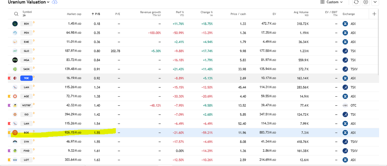Click the 45.44 price/cash value for LAM
Viewport: 387px width, 166px height.
point(242,87)
